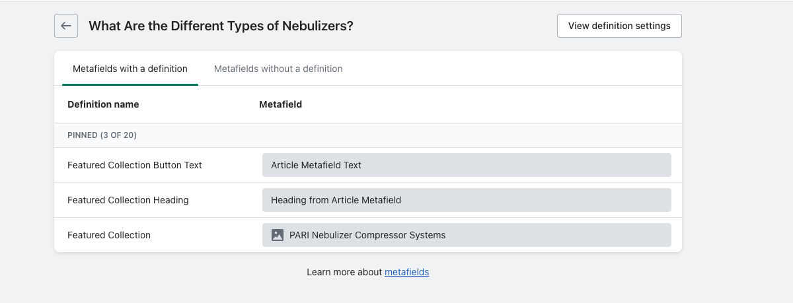793x303 pixels.
Task: Click the Metafield column header
Action: [280, 104]
